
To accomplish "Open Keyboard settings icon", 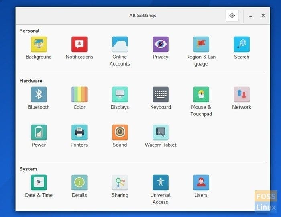I will click(161, 94).
